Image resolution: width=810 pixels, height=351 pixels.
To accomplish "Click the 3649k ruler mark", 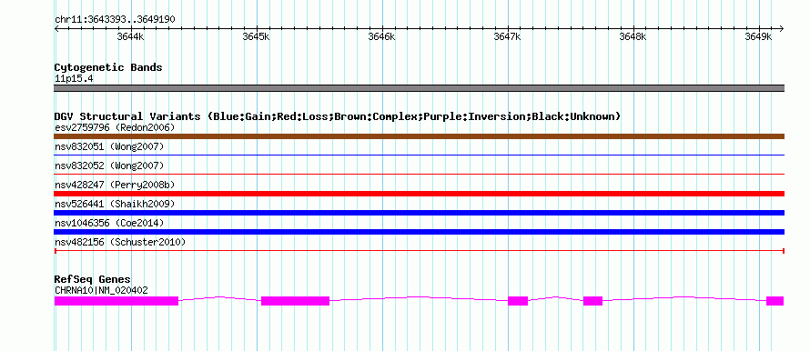I will [758, 36].
